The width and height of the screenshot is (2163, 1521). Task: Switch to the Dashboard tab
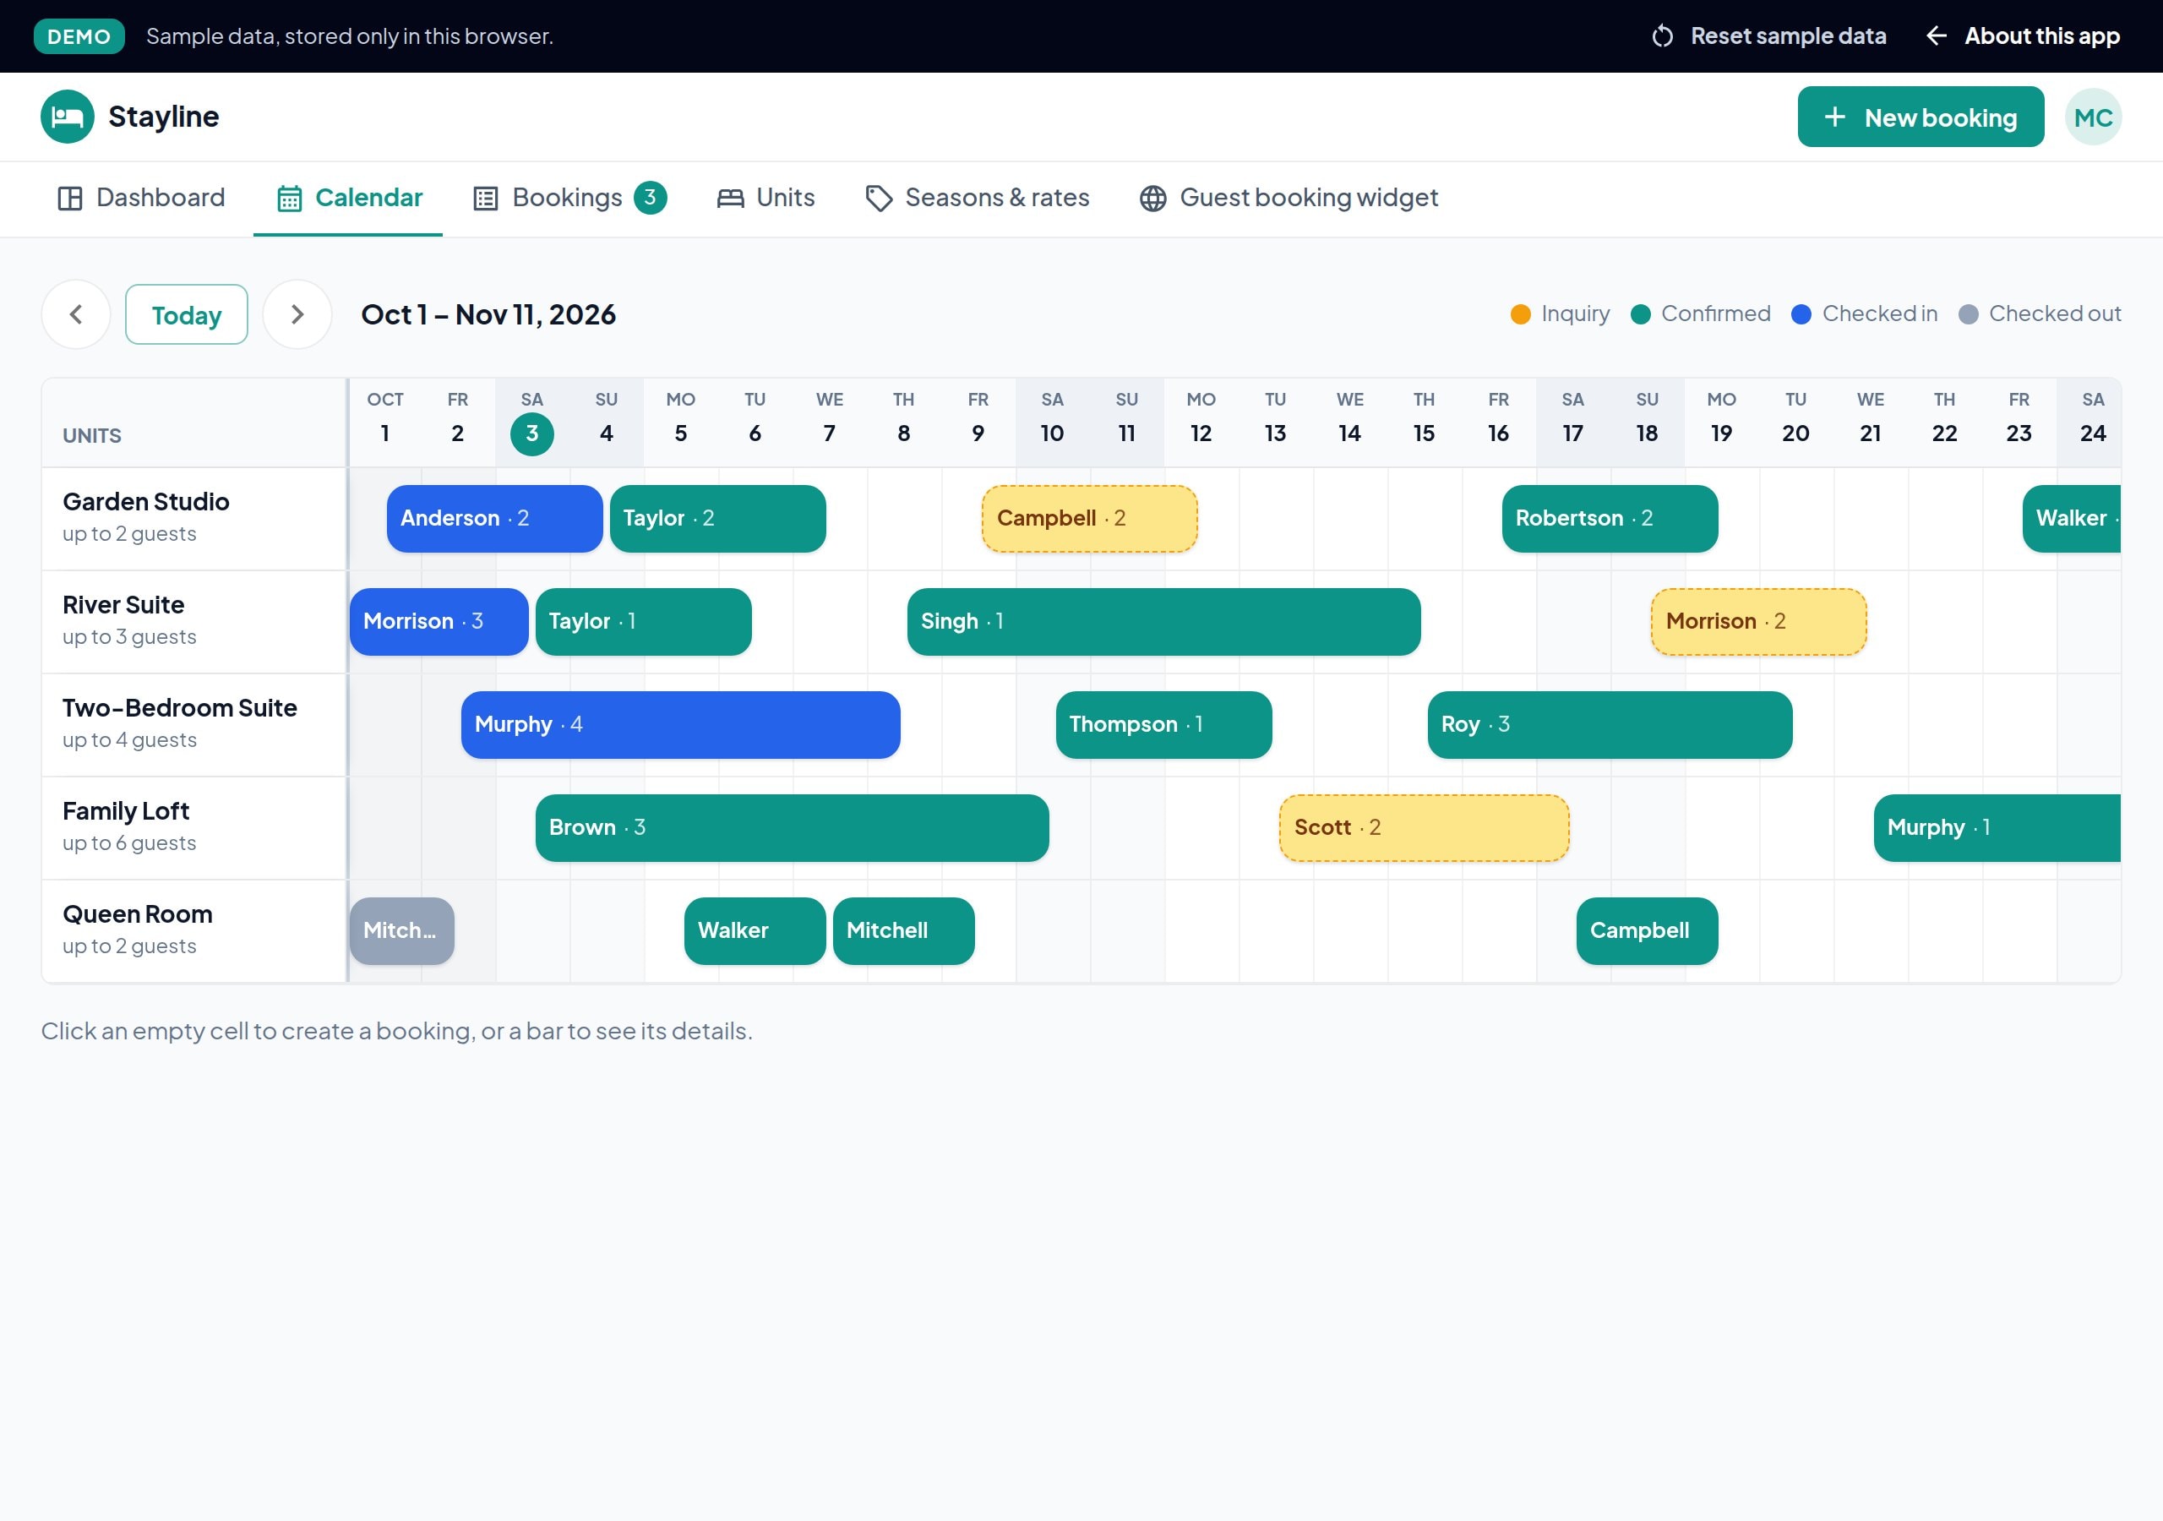pos(141,199)
